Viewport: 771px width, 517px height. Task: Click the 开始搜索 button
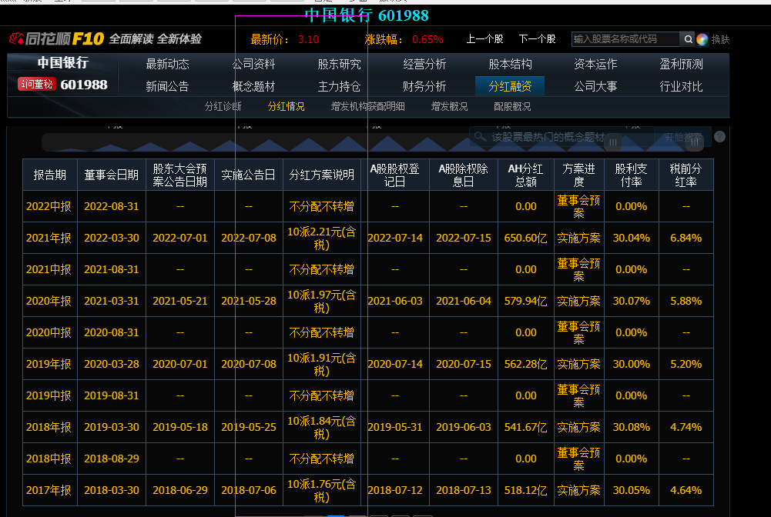click(683, 137)
